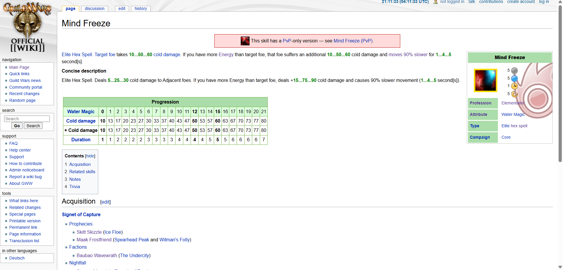This screenshot has height=270, width=563.
Task: Jump to Notes in Contents
Action: (75, 179)
